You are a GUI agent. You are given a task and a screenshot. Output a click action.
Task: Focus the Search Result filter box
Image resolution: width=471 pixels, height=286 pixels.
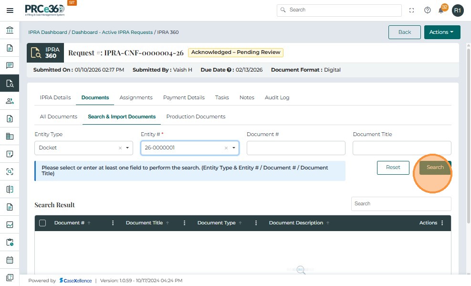tap(401, 204)
